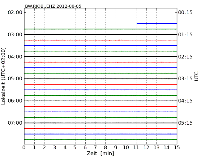Screen dimensions: 201x160
Task: Select the Lokalzeit (UTC+02:00) axis label
Action: point(3,76)
